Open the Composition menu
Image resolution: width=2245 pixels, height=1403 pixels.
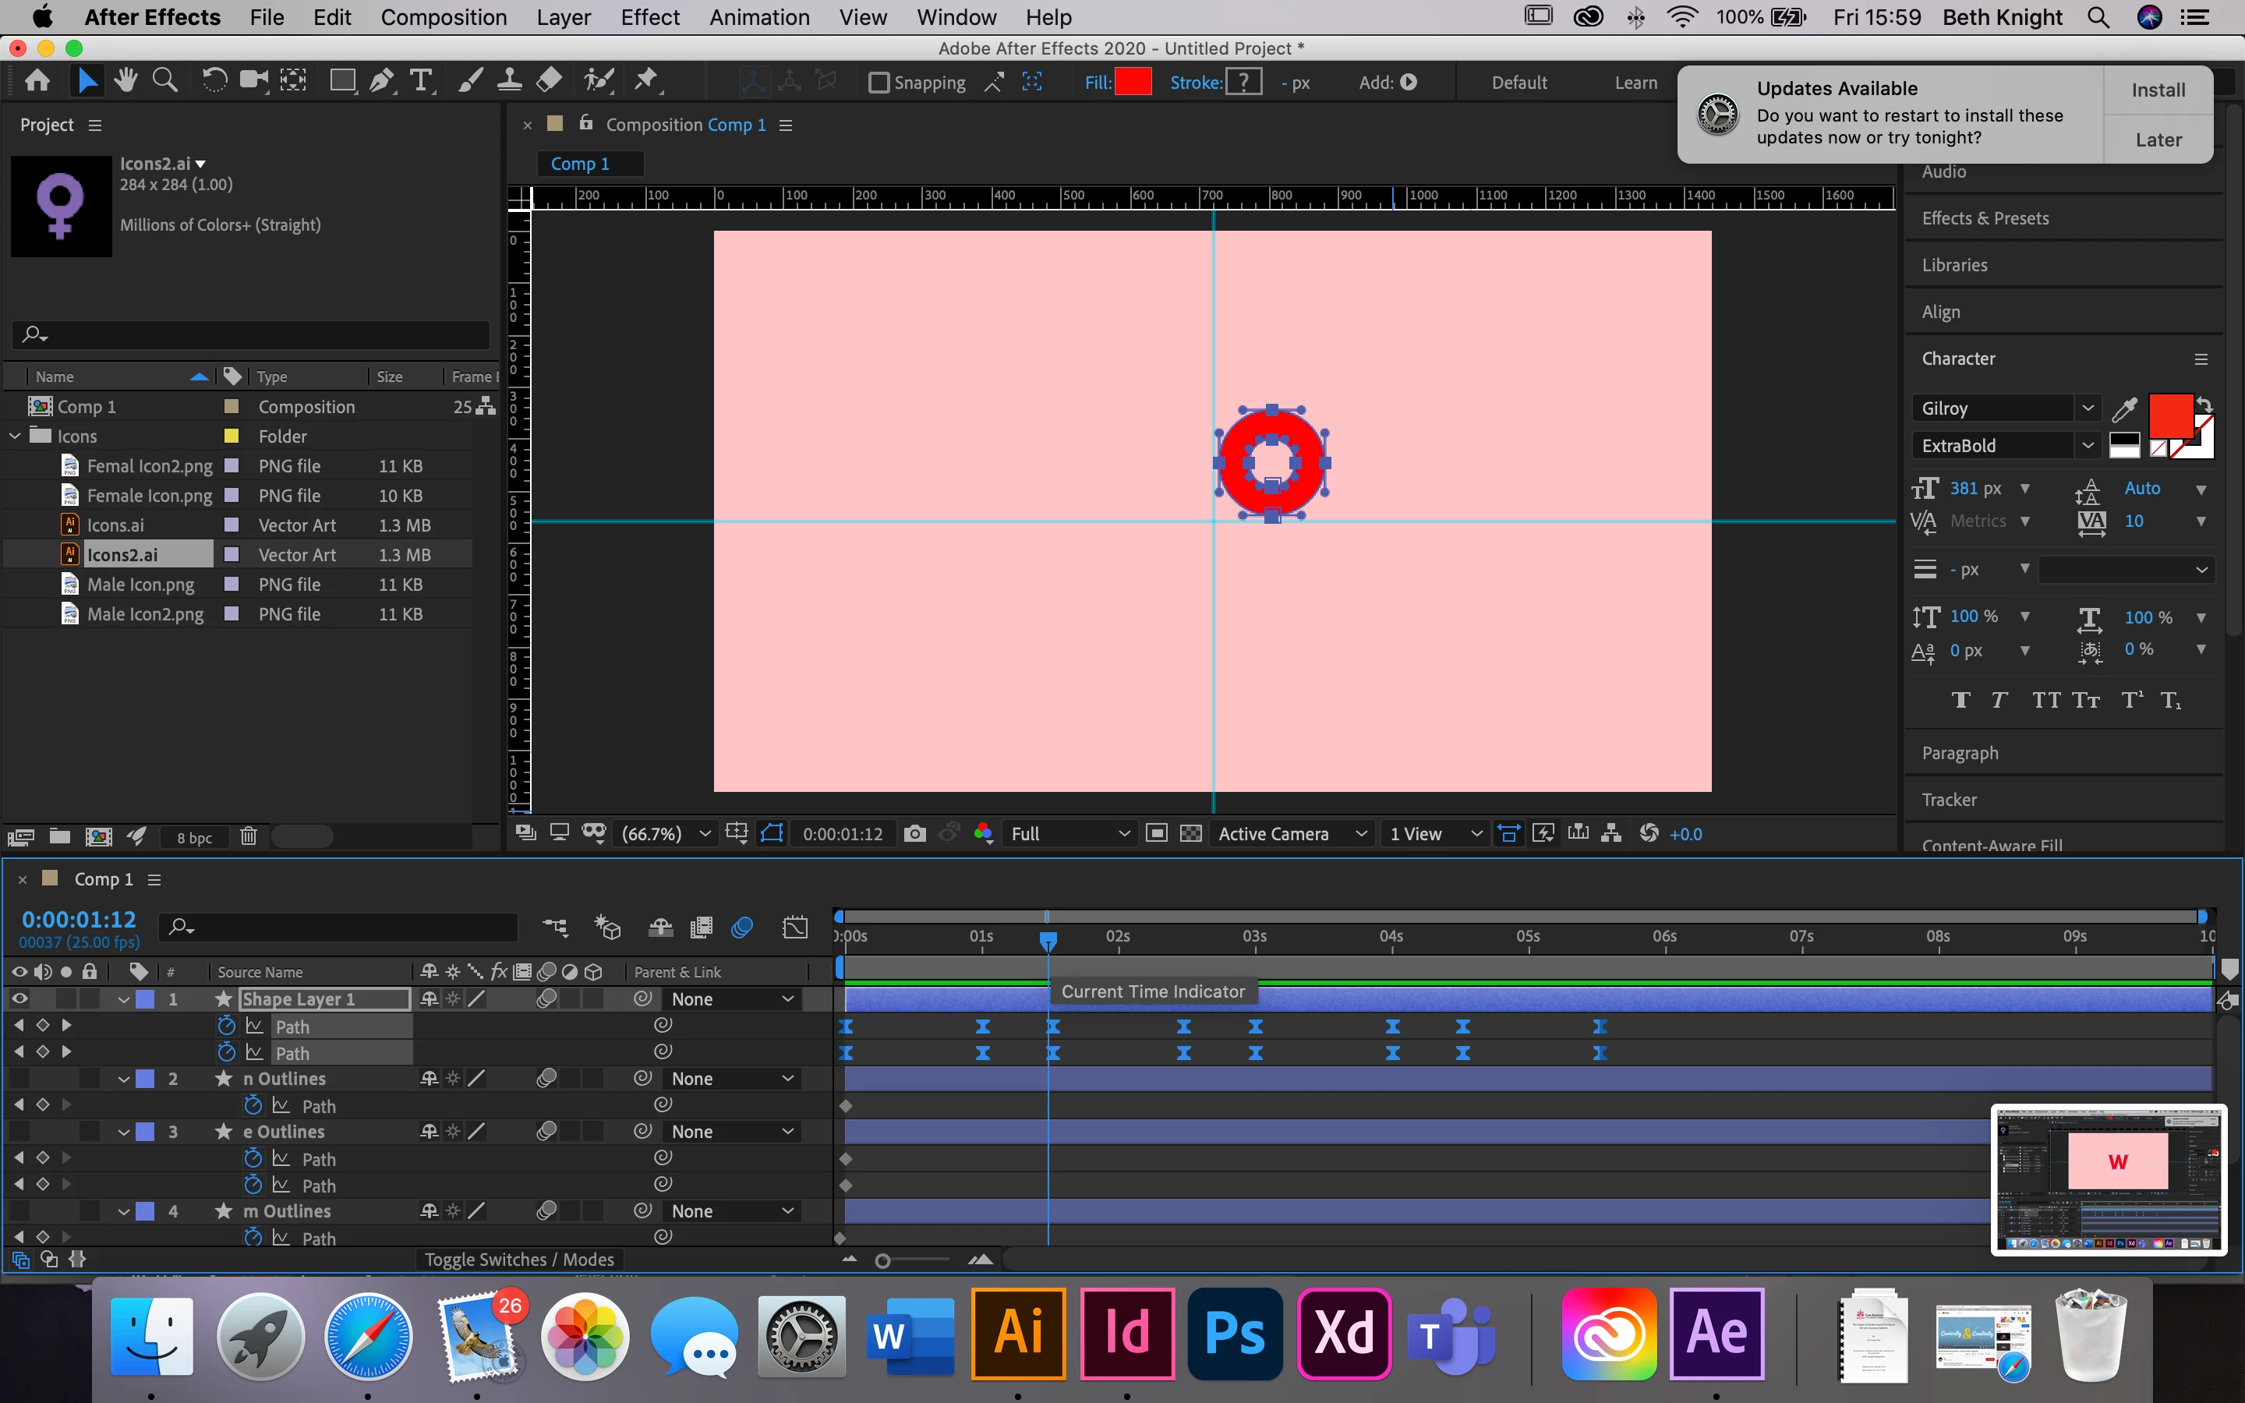pyautogui.click(x=444, y=16)
